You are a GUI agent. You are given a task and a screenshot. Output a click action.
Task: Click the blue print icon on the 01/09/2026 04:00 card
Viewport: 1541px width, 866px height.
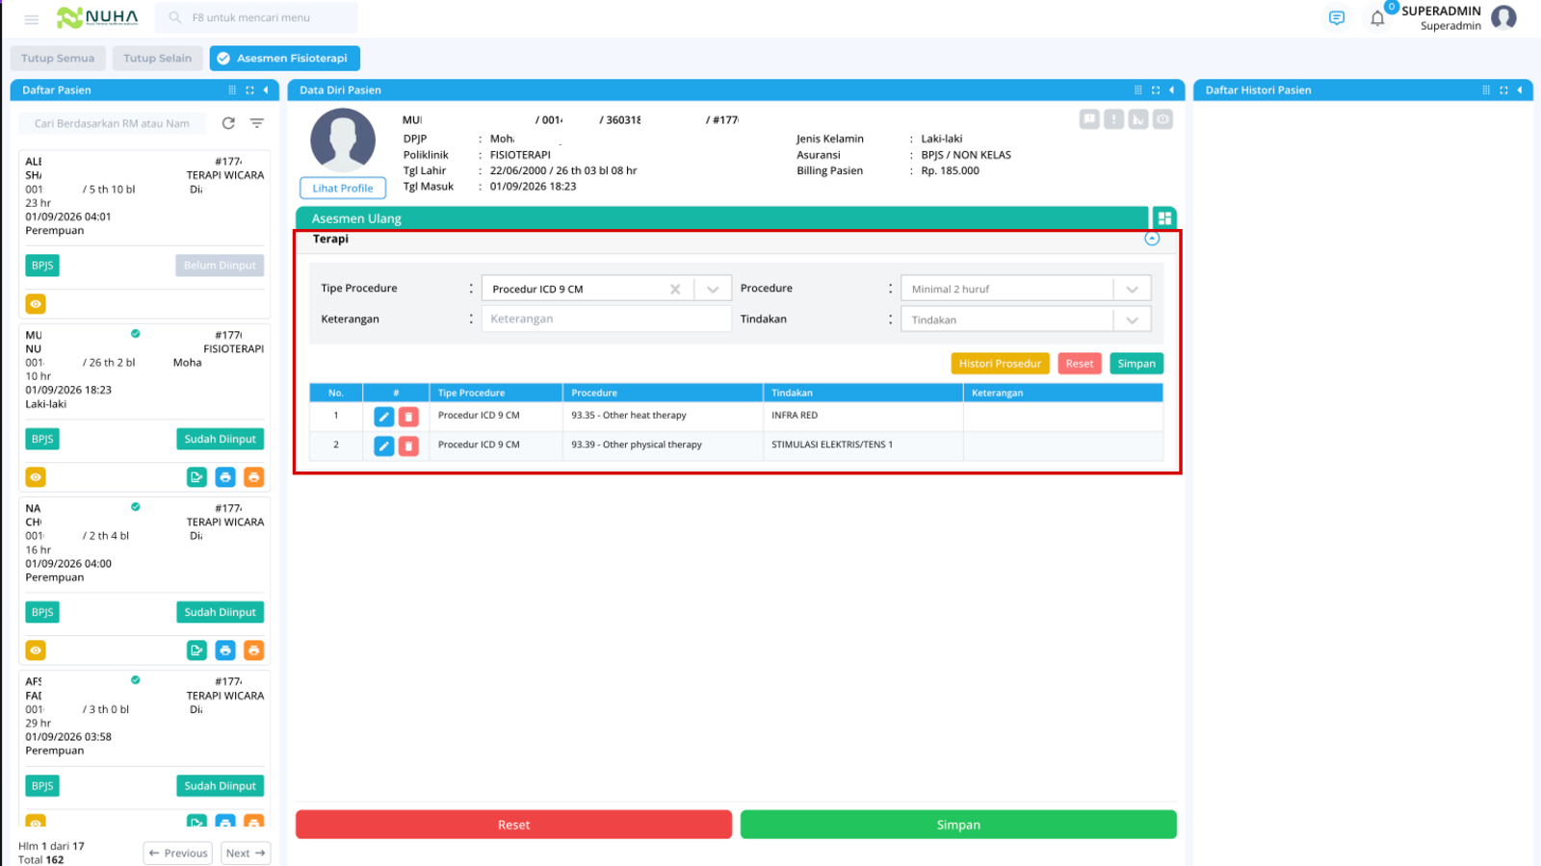(x=225, y=650)
